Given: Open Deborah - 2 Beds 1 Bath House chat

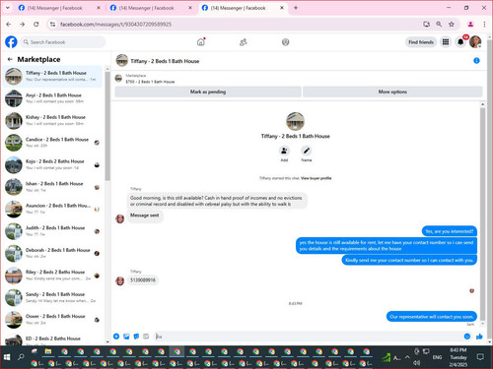Looking at the screenshot, I should click(x=52, y=253).
